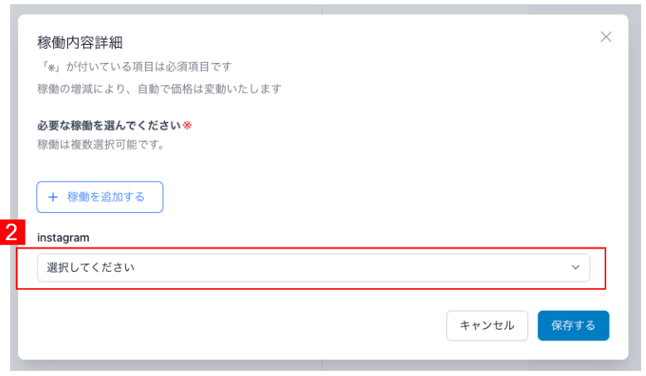Add a new 稼働 entry

coord(100,197)
